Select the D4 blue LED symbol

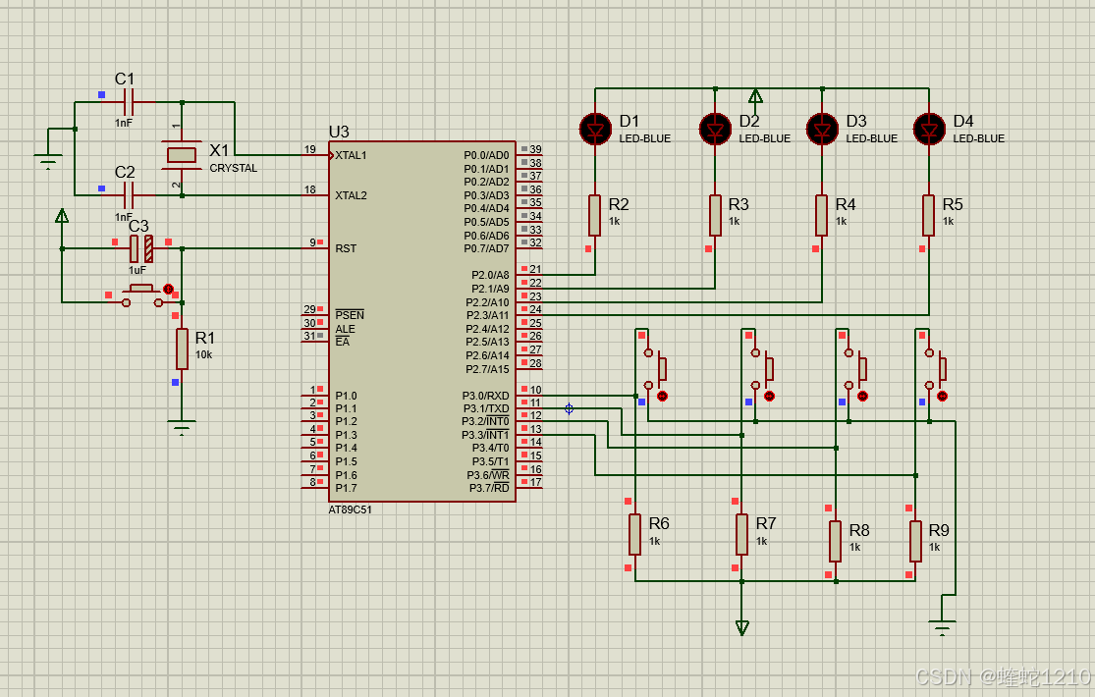coord(929,130)
